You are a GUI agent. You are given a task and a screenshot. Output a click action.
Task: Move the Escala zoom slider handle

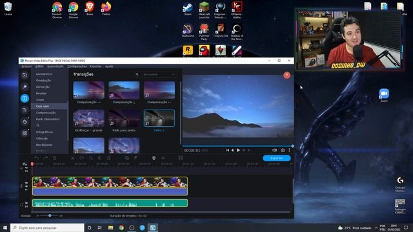(x=50, y=216)
